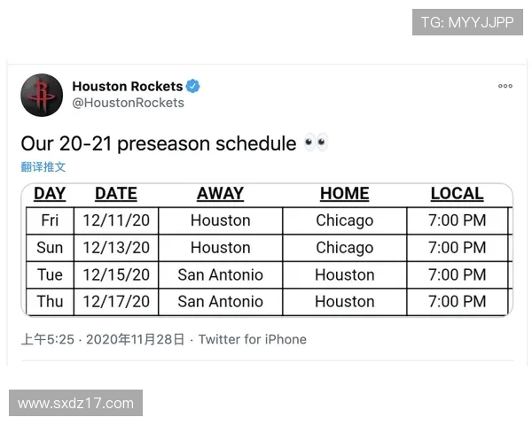532x425 pixels.
Task: Click the @HoustonRockets handle
Action: (x=128, y=103)
